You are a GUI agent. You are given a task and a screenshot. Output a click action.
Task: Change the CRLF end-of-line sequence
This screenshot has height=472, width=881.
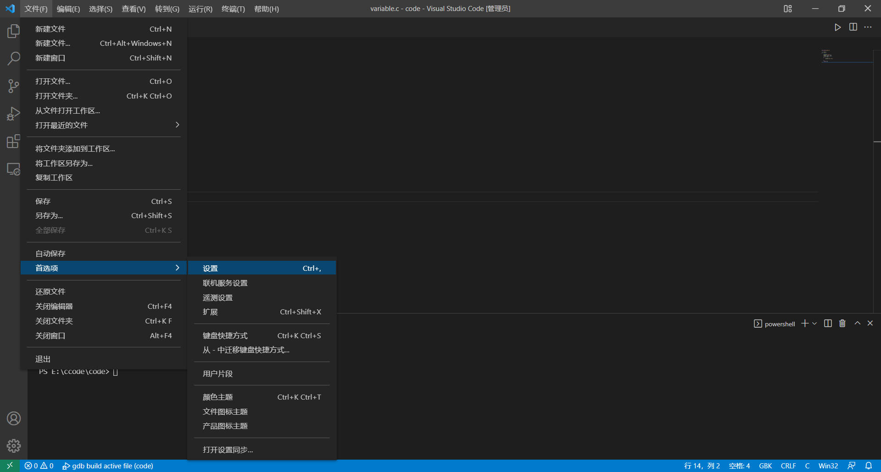coord(788,466)
